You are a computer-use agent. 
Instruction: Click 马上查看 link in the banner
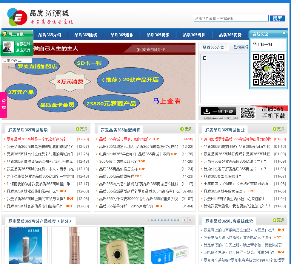(x=167, y=101)
